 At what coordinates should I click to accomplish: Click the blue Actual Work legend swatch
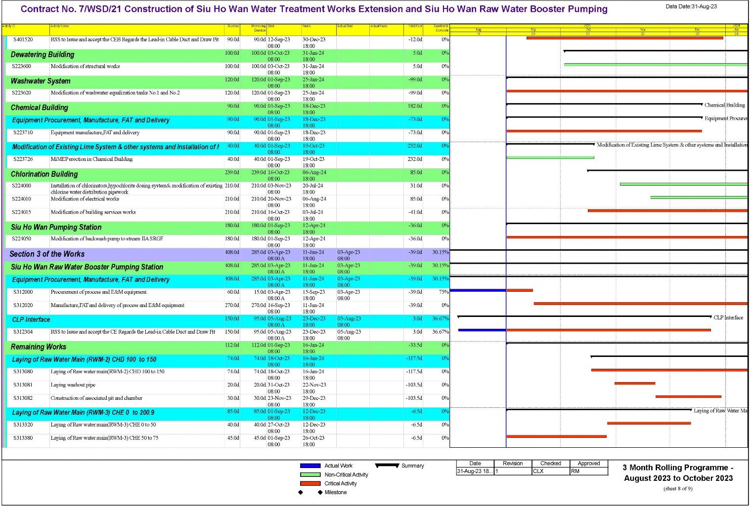click(310, 466)
